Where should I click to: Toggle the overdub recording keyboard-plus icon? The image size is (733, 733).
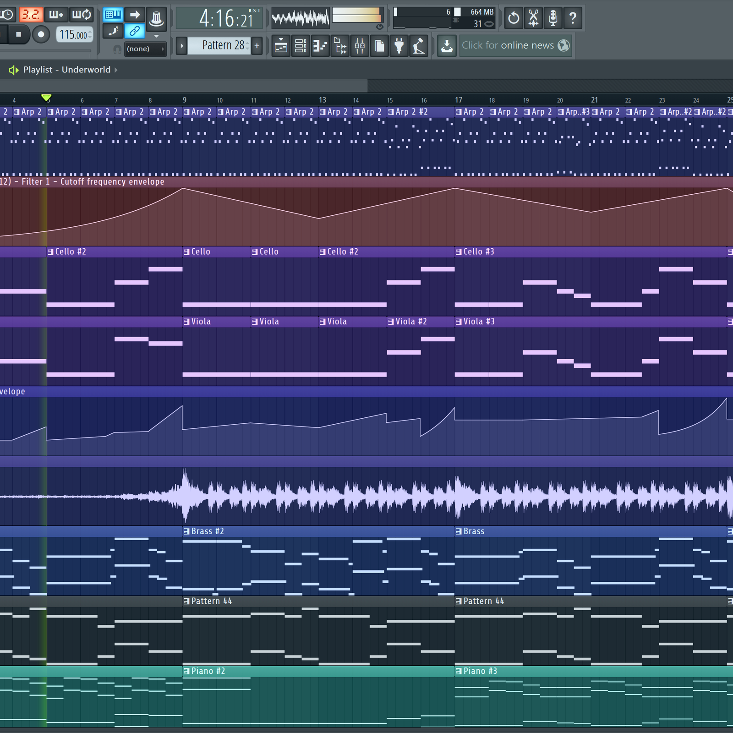[56, 15]
